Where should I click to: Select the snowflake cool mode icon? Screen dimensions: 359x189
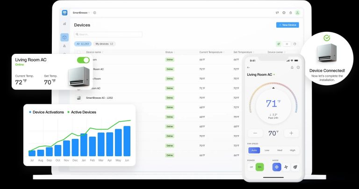coord(277,167)
